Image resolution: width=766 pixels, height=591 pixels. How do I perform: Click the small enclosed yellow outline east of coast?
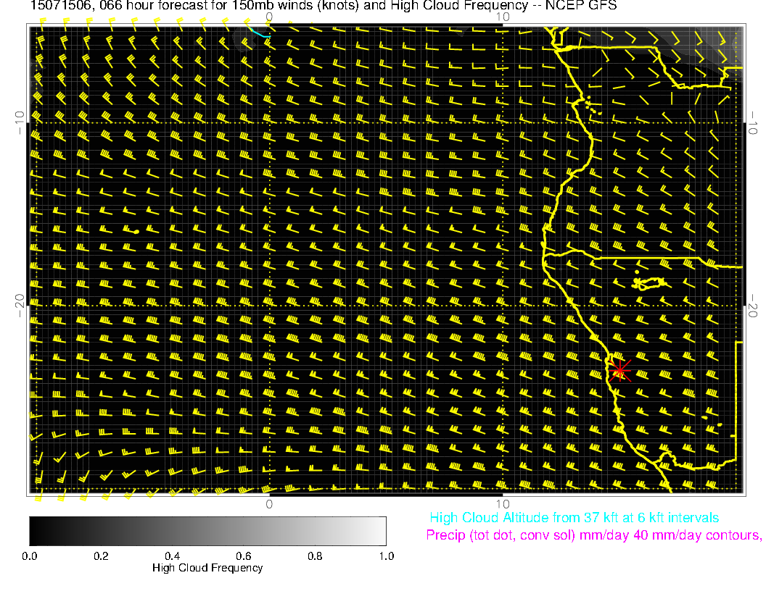tap(648, 282)
